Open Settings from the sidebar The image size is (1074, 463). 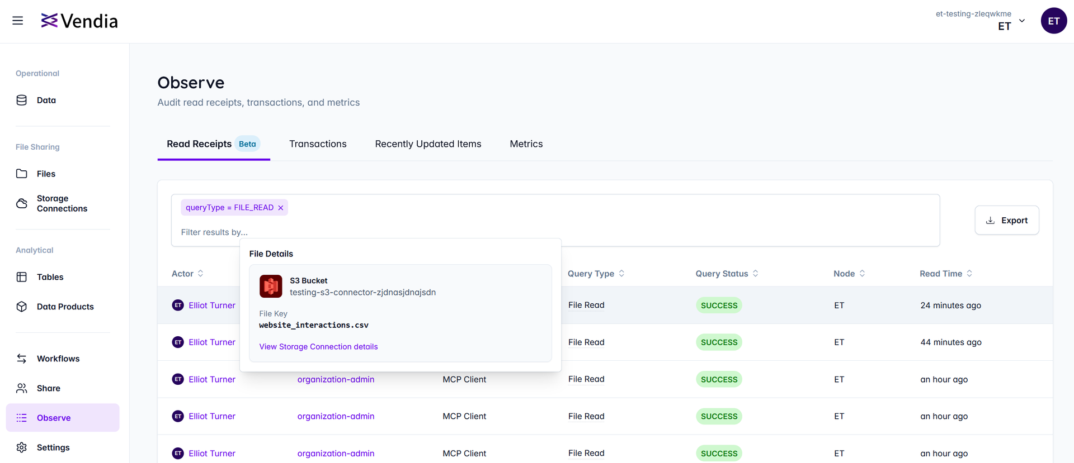[x=53, y=447]
